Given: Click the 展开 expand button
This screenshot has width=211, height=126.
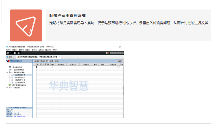Looking at the screenshot, I should point(47,61).
